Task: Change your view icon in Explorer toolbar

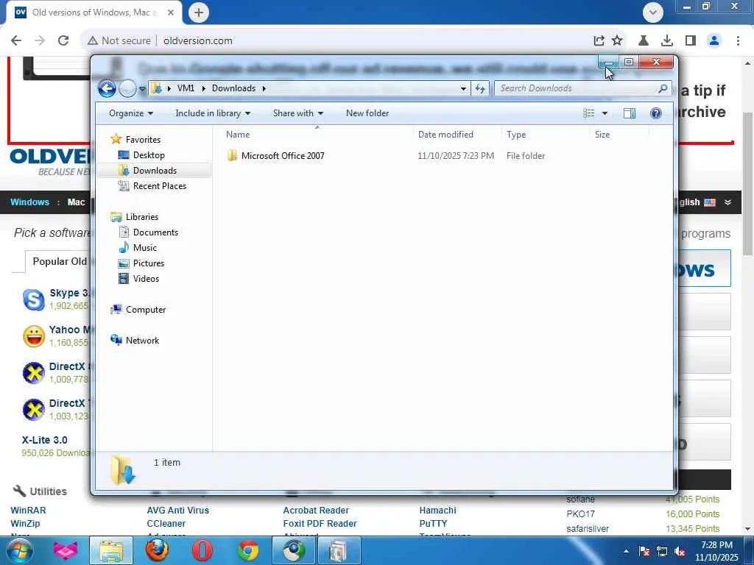Action: coord(589,113)
